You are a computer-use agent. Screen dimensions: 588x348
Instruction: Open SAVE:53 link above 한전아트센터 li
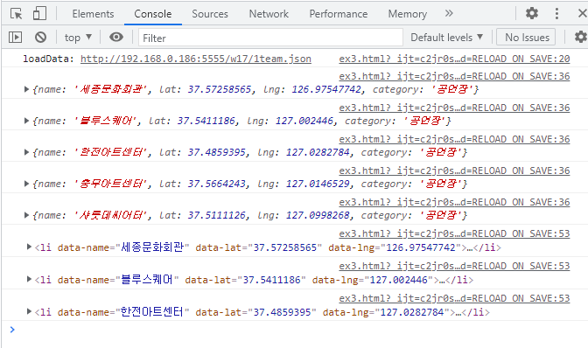coord(454,298)
